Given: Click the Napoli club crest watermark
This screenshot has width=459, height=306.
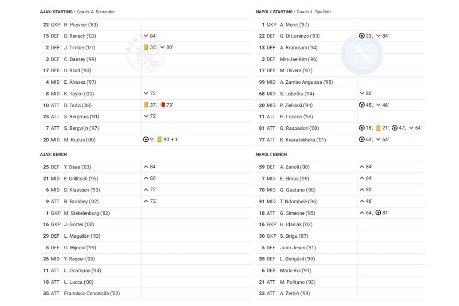Looking at the screenshot, I should click(361, 54).
